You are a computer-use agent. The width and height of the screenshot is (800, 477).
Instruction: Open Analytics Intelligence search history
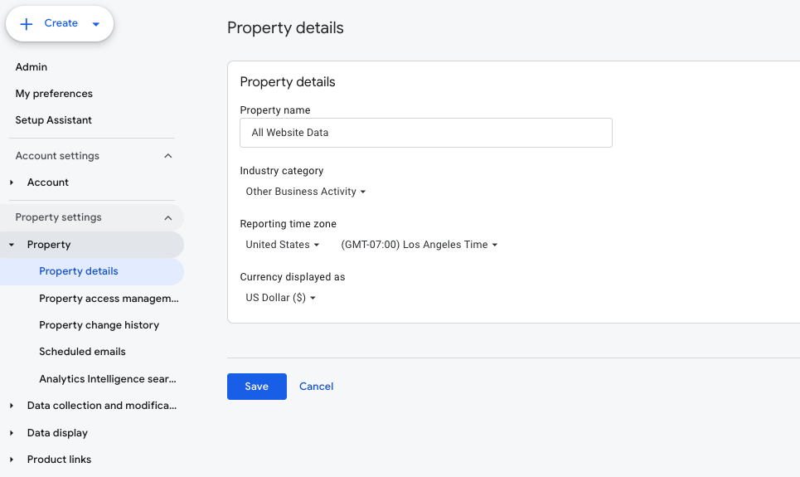tap(108, 379)
